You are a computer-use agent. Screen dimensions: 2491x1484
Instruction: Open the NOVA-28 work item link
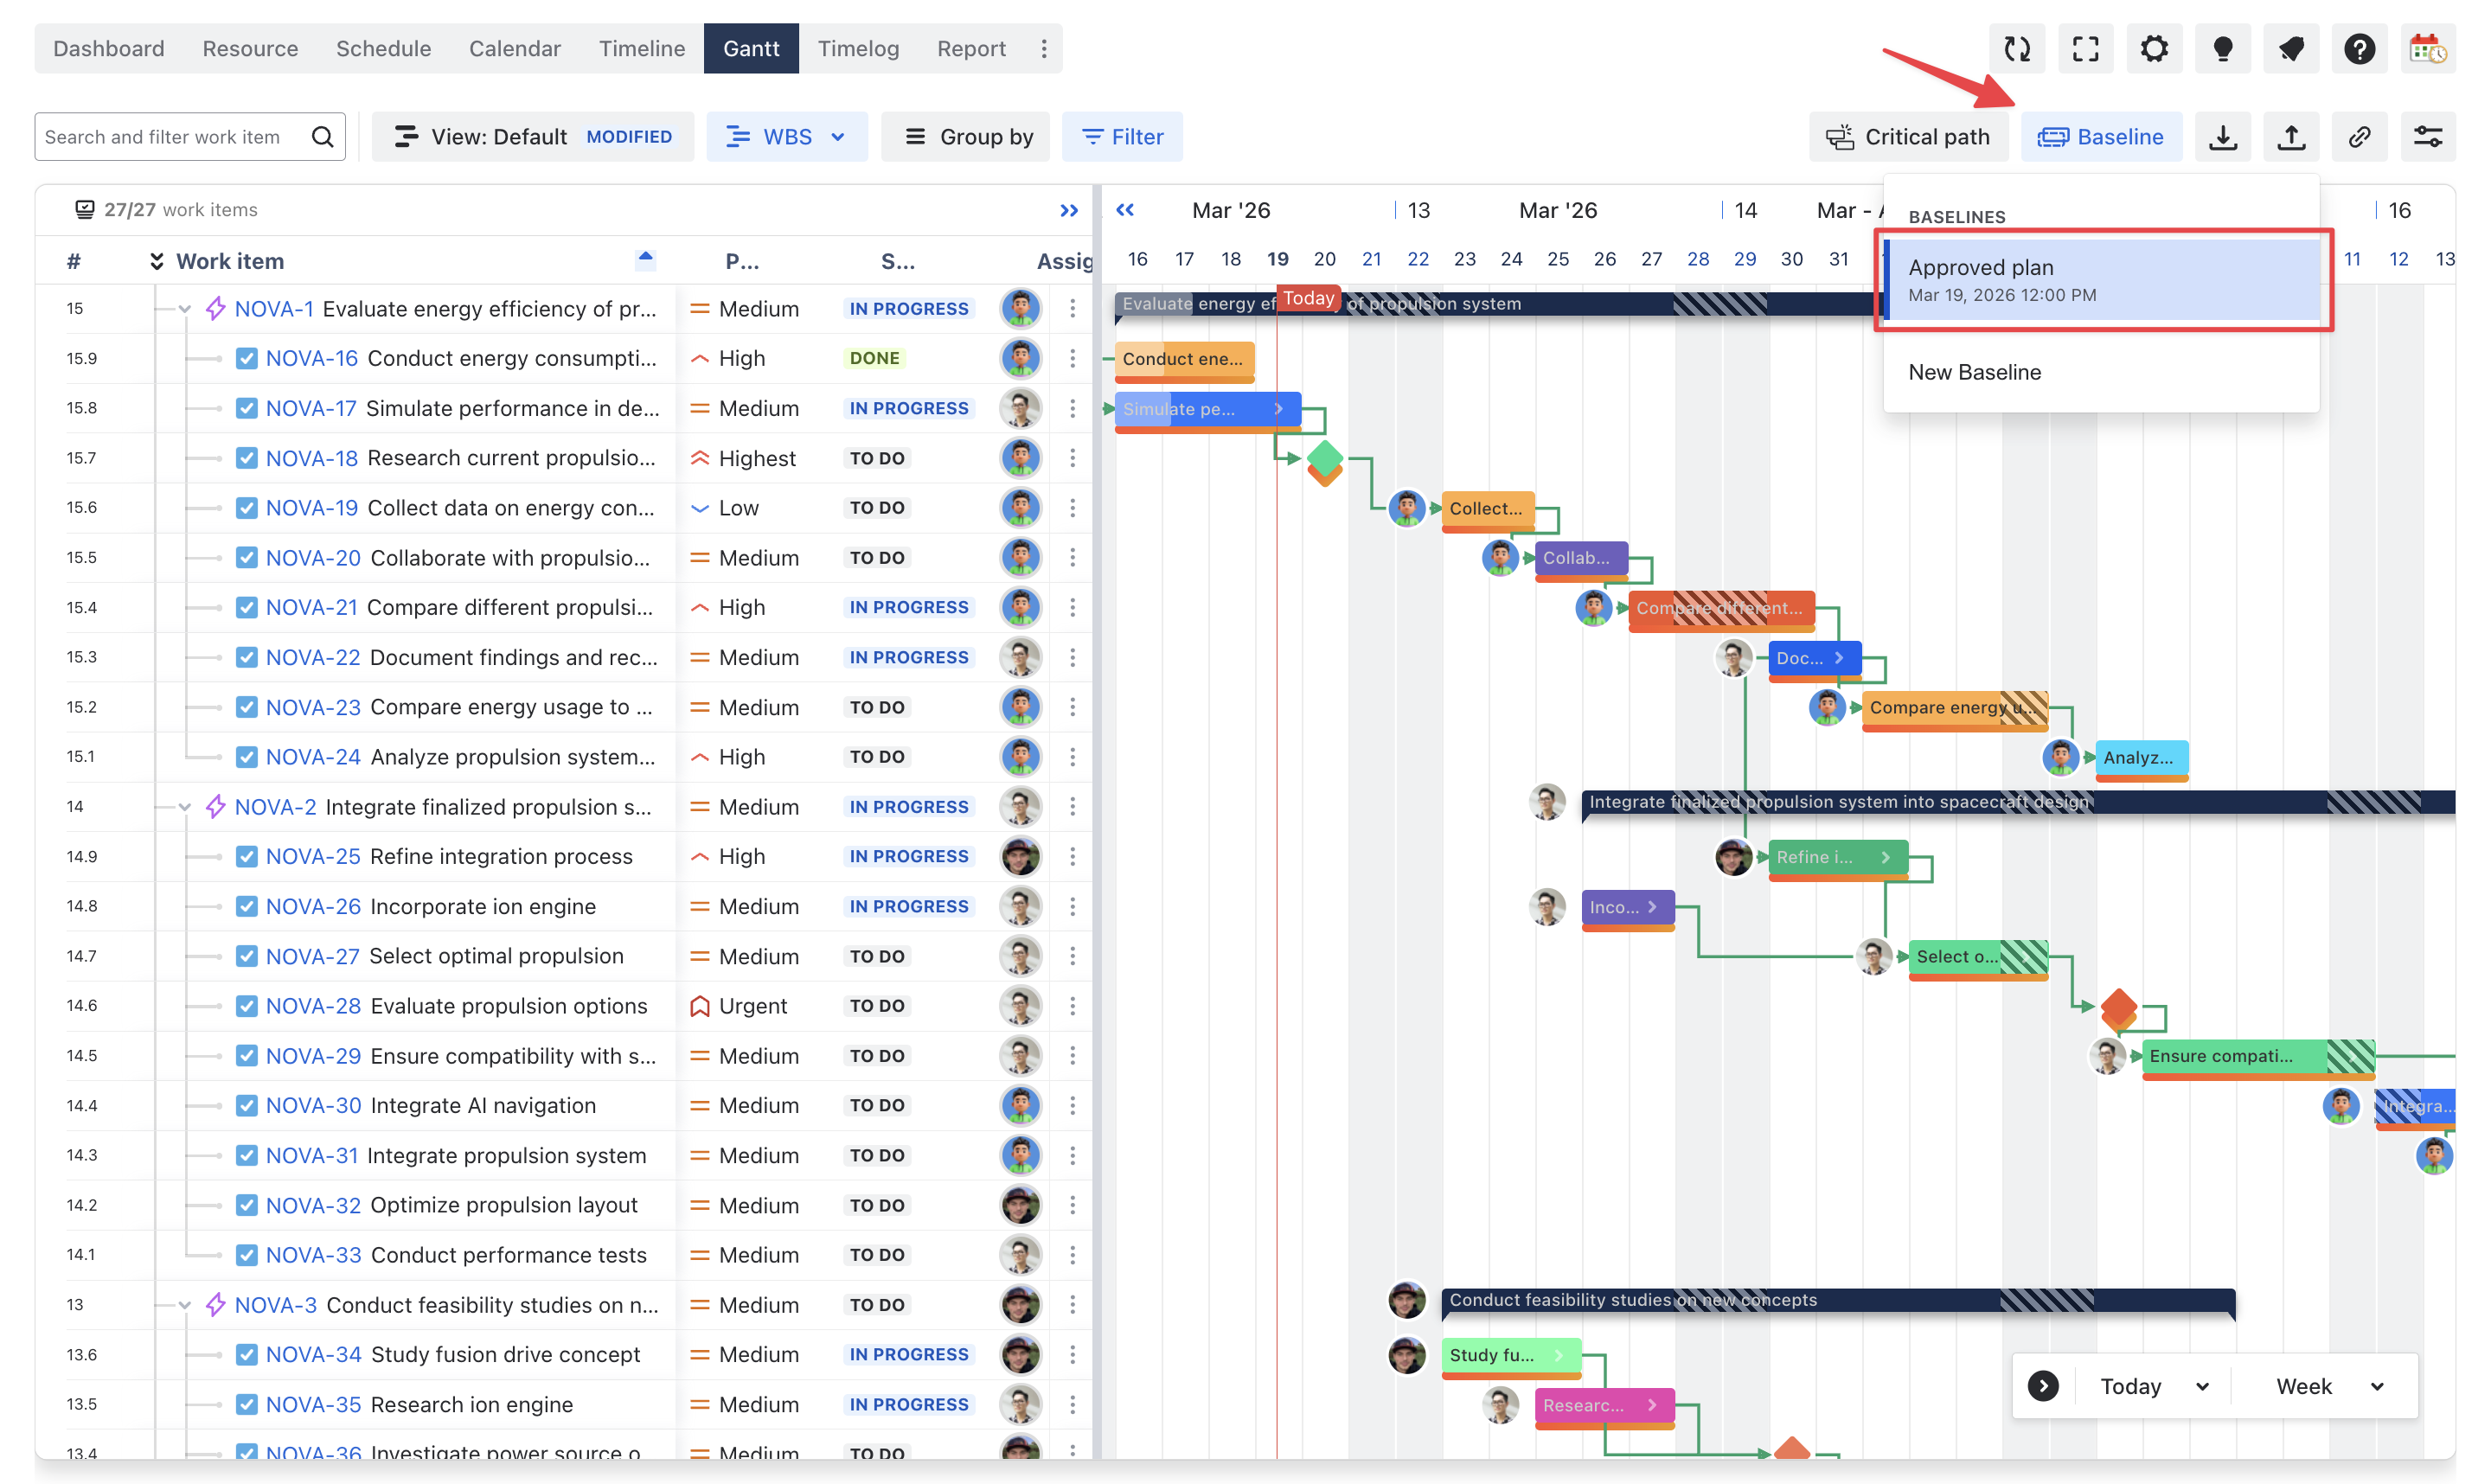(x=313, y=1006)
